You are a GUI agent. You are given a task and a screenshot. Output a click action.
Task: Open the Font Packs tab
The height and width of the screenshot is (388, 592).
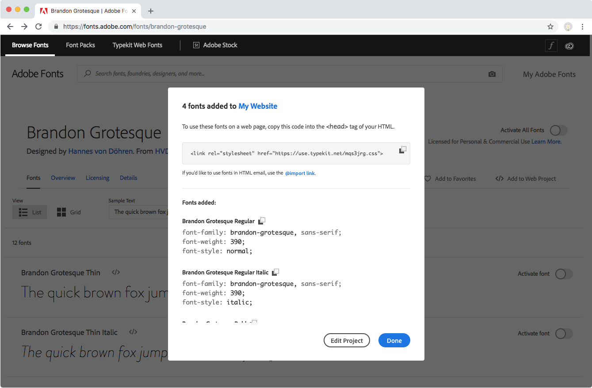point(80,45)
